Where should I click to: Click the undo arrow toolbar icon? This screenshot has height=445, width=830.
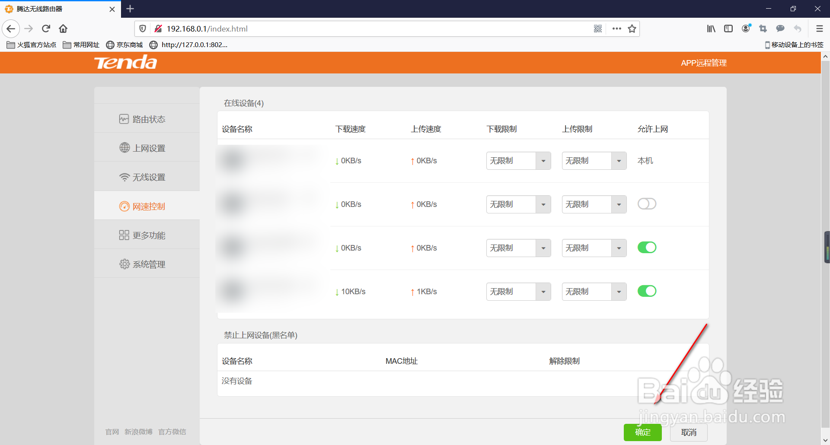coord(798,29)
